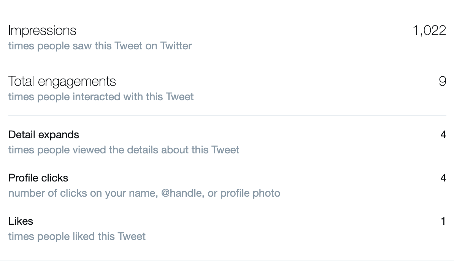Click the profile clicks description text
The height and width of the screenshot is (265, 454).
pos(144,193)
